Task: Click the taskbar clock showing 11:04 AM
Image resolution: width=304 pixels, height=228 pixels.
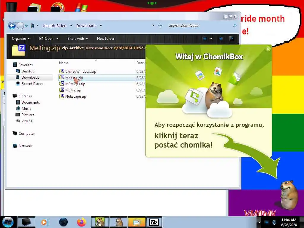Action: tap(289, 222)
